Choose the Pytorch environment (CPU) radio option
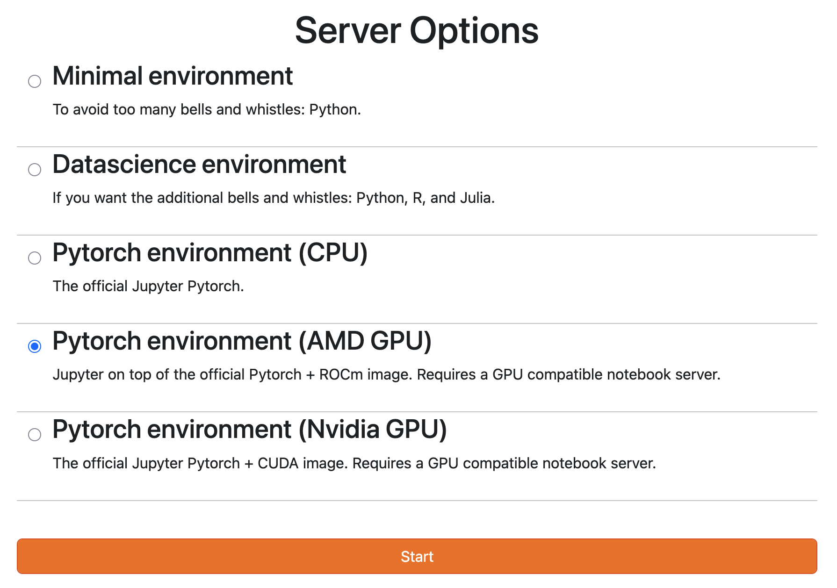This screenshot has height=588, width=837. pyautogui.click(x=35, y=258)
